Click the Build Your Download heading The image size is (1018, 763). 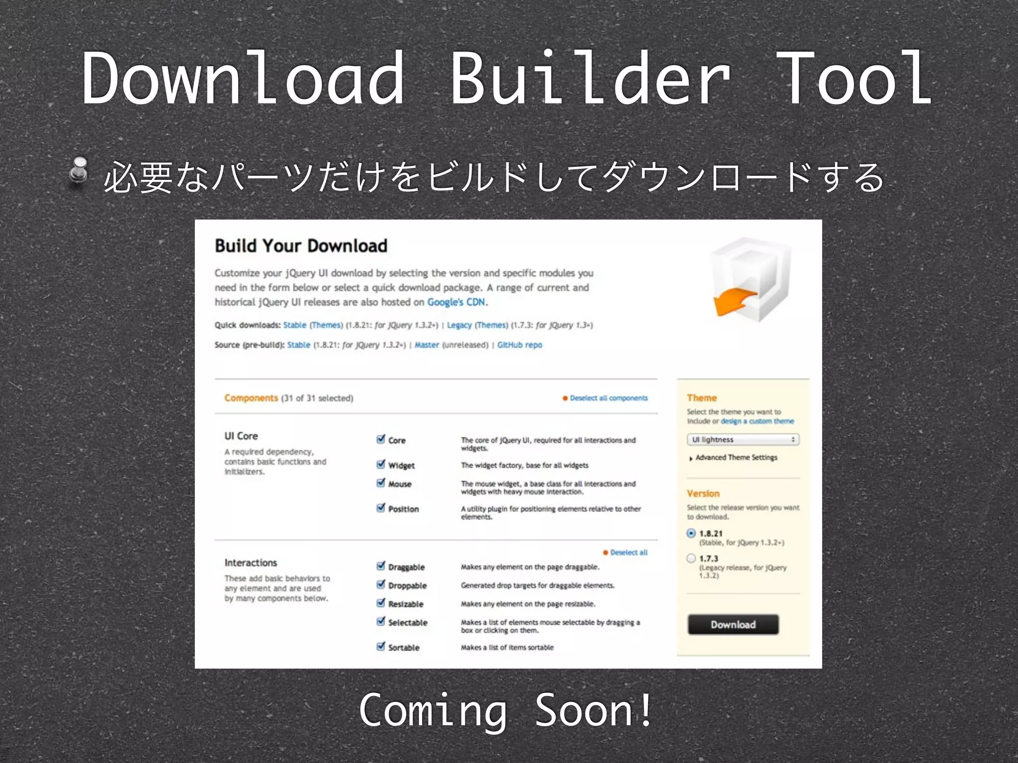click(x=301, y=246)
